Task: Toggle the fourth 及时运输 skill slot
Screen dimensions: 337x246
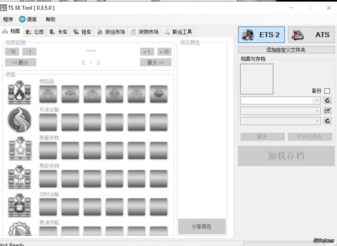Action: [114, 207]
